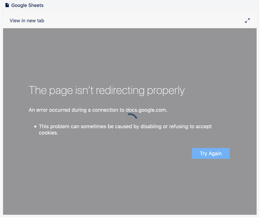The height and width of the screenshot is (219, 260).
Task: Click the cookies explanation bullet text
Action: coord(125,129)
